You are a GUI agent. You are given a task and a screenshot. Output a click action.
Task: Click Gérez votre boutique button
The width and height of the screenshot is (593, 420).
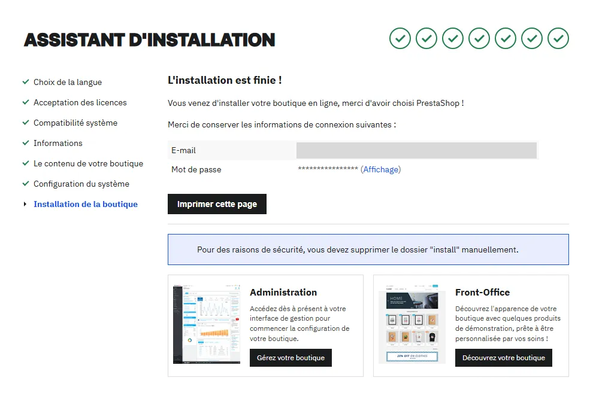click(x=291, y=358)
